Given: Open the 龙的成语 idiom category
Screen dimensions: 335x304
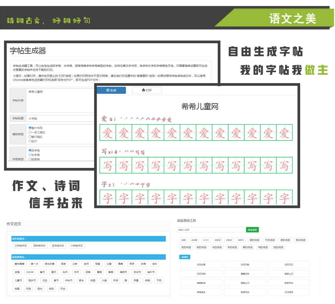Looking at the screenshot, I should pos(186,247).
